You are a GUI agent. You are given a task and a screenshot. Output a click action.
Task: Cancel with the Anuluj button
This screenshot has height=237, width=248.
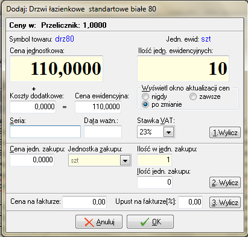tap(99, 222)
